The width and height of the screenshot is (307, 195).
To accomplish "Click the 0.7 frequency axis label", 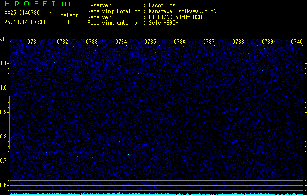I will click(4, 160).
